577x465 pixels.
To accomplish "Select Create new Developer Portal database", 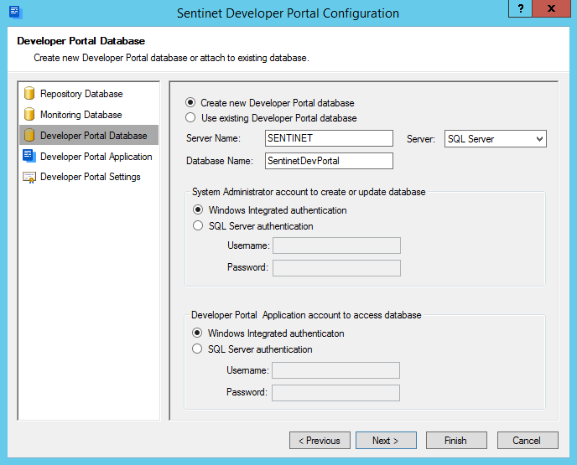I will point(190,102).
